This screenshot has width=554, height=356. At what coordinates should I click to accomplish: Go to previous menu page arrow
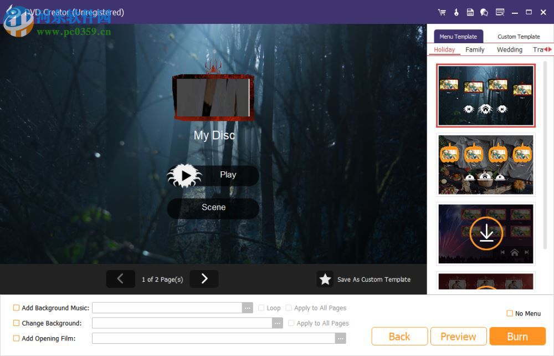click(120, 279)
